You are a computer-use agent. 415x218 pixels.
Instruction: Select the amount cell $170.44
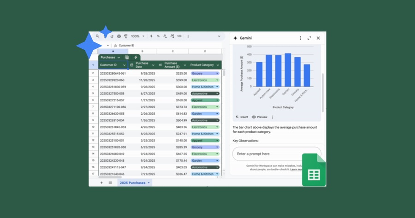[172, 160]
